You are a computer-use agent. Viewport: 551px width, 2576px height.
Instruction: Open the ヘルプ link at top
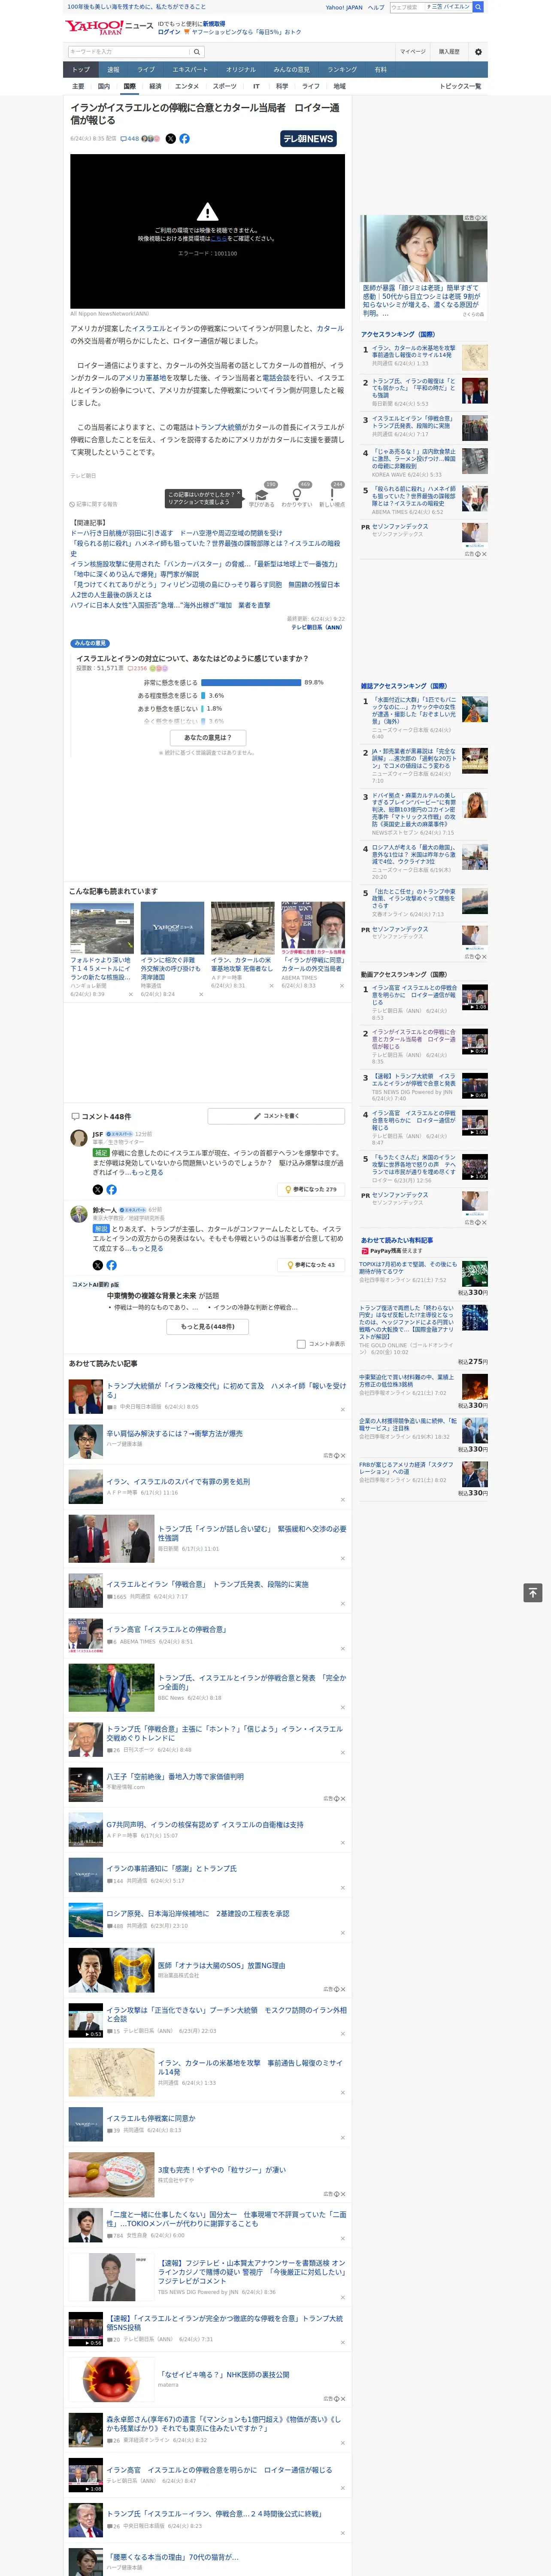pyautogui.click(x=376, y=7)
